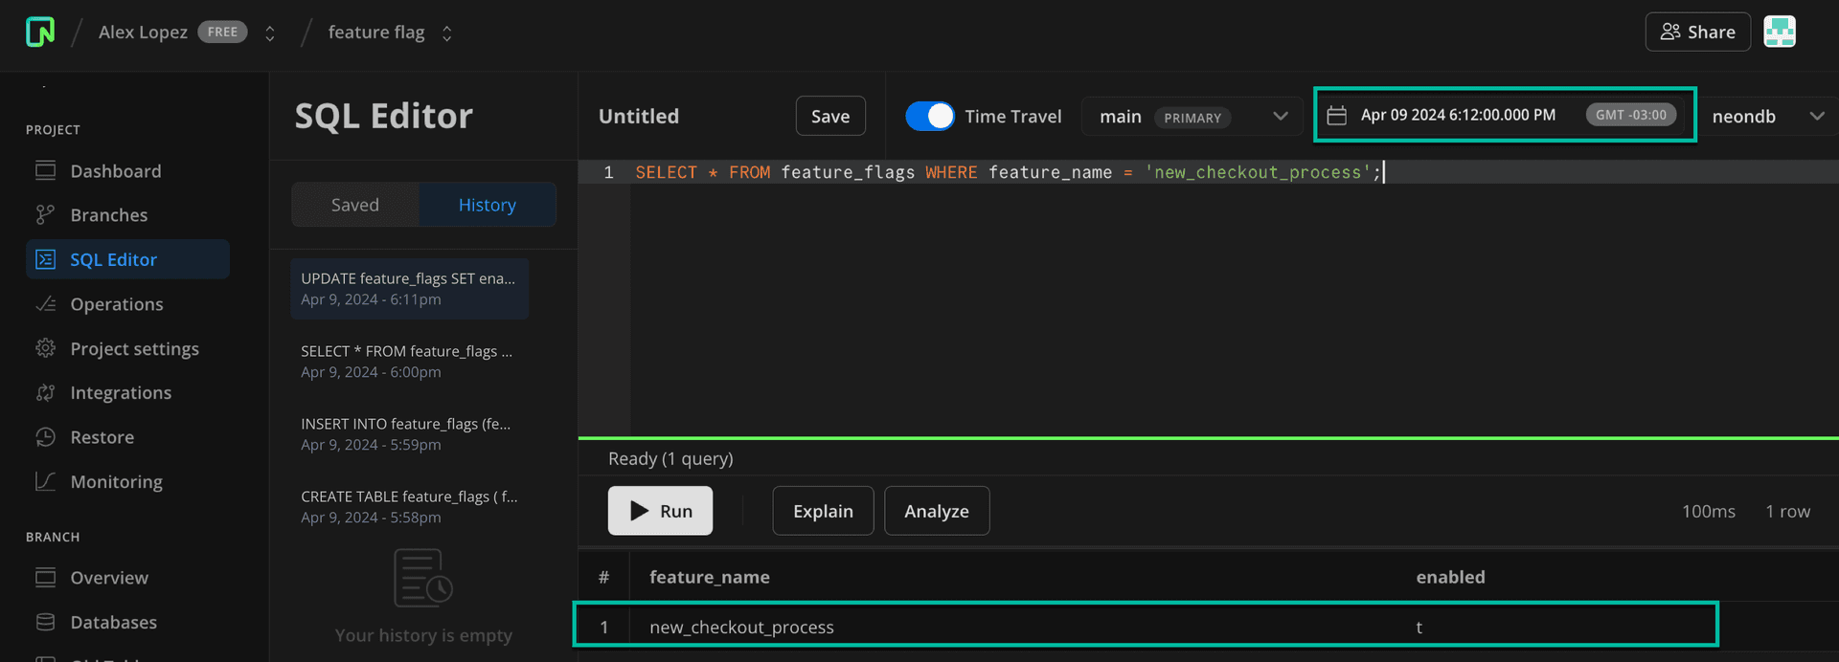Open Project settings gear icon

tap(45, 348)
